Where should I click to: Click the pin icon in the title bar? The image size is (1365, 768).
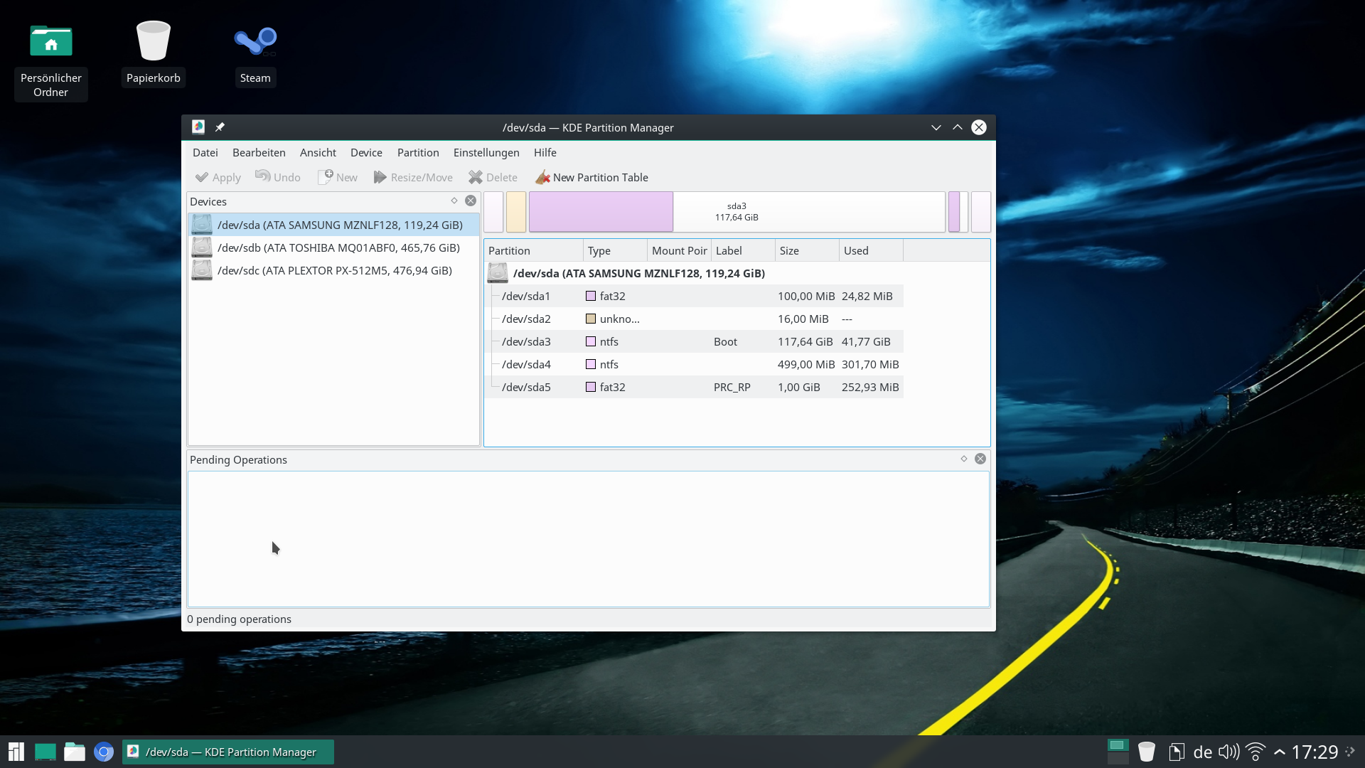[220, 127]
